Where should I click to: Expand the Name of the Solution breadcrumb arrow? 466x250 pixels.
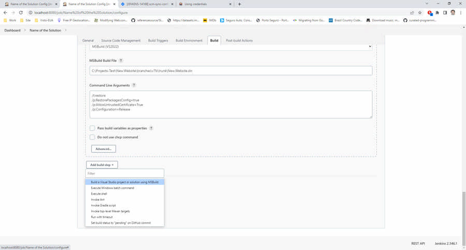(x=66, y=31)
